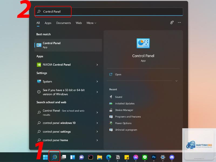
Task: Click the large Control Panel preview icon
Action: (143, 43)
